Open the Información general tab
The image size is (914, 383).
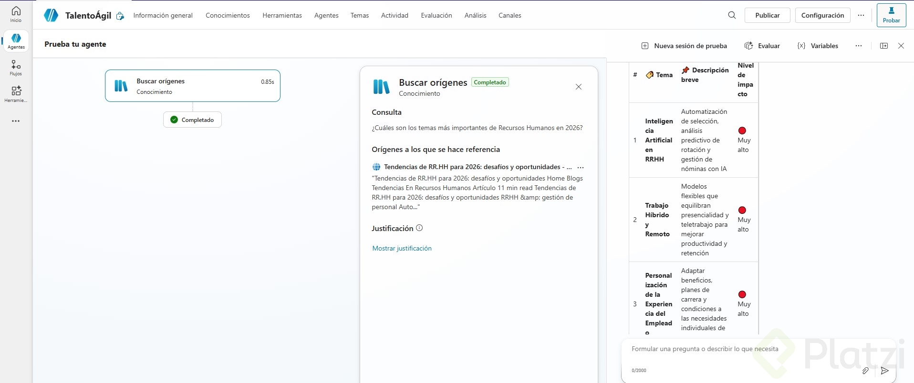(x=163, y=15)
